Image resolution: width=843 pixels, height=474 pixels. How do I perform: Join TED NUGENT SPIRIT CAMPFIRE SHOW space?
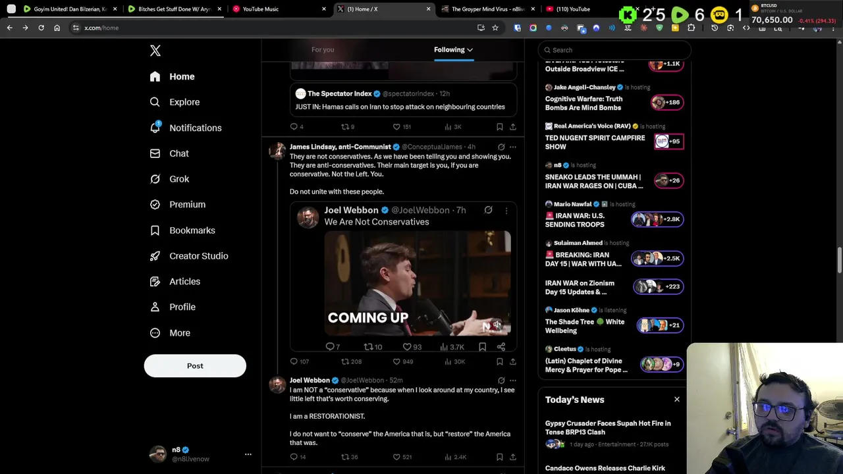pyautogui.click(x=669, y=142)
